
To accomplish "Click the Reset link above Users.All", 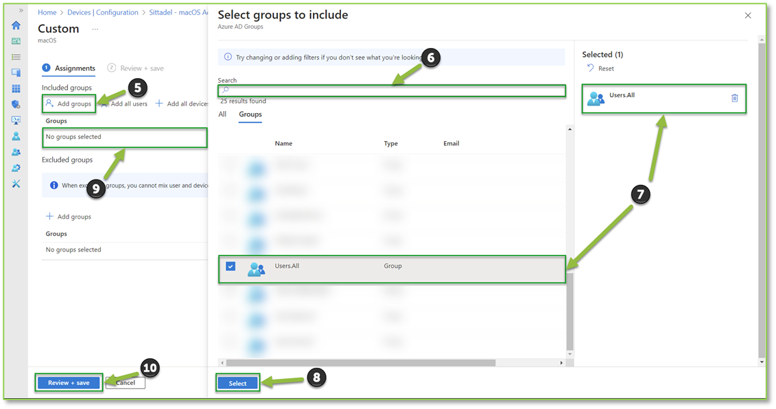I will (607, 68).
